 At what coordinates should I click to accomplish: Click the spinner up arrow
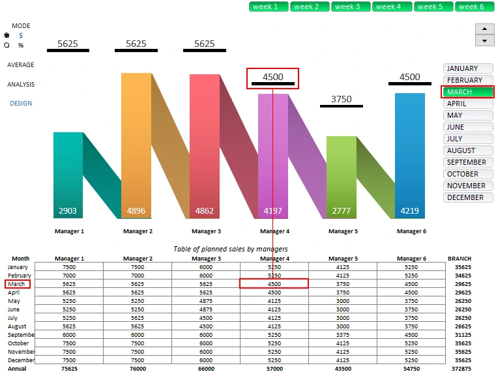[x=484, y=29]
